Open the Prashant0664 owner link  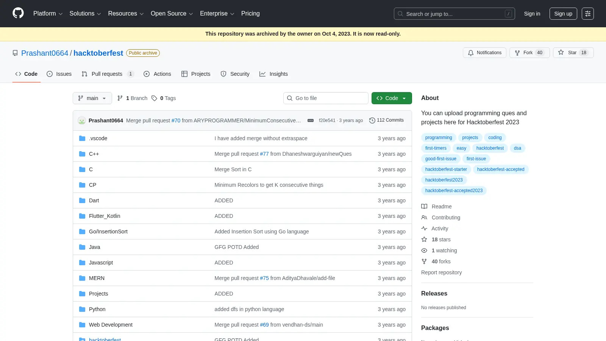[x=45, y=53]
